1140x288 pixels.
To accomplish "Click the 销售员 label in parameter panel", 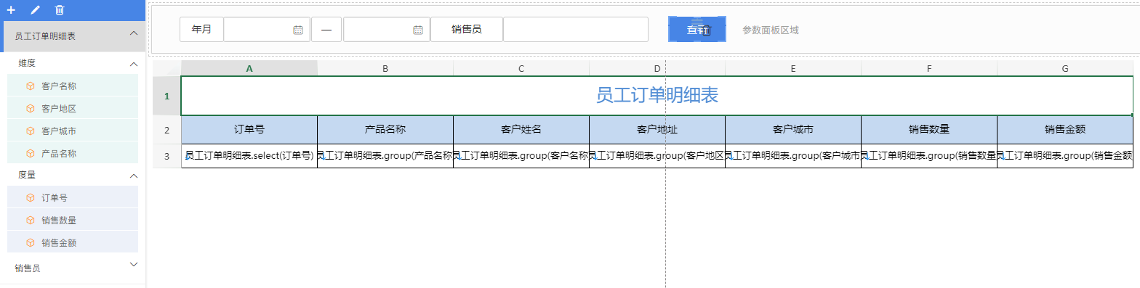I will click(x=467, y=29).
